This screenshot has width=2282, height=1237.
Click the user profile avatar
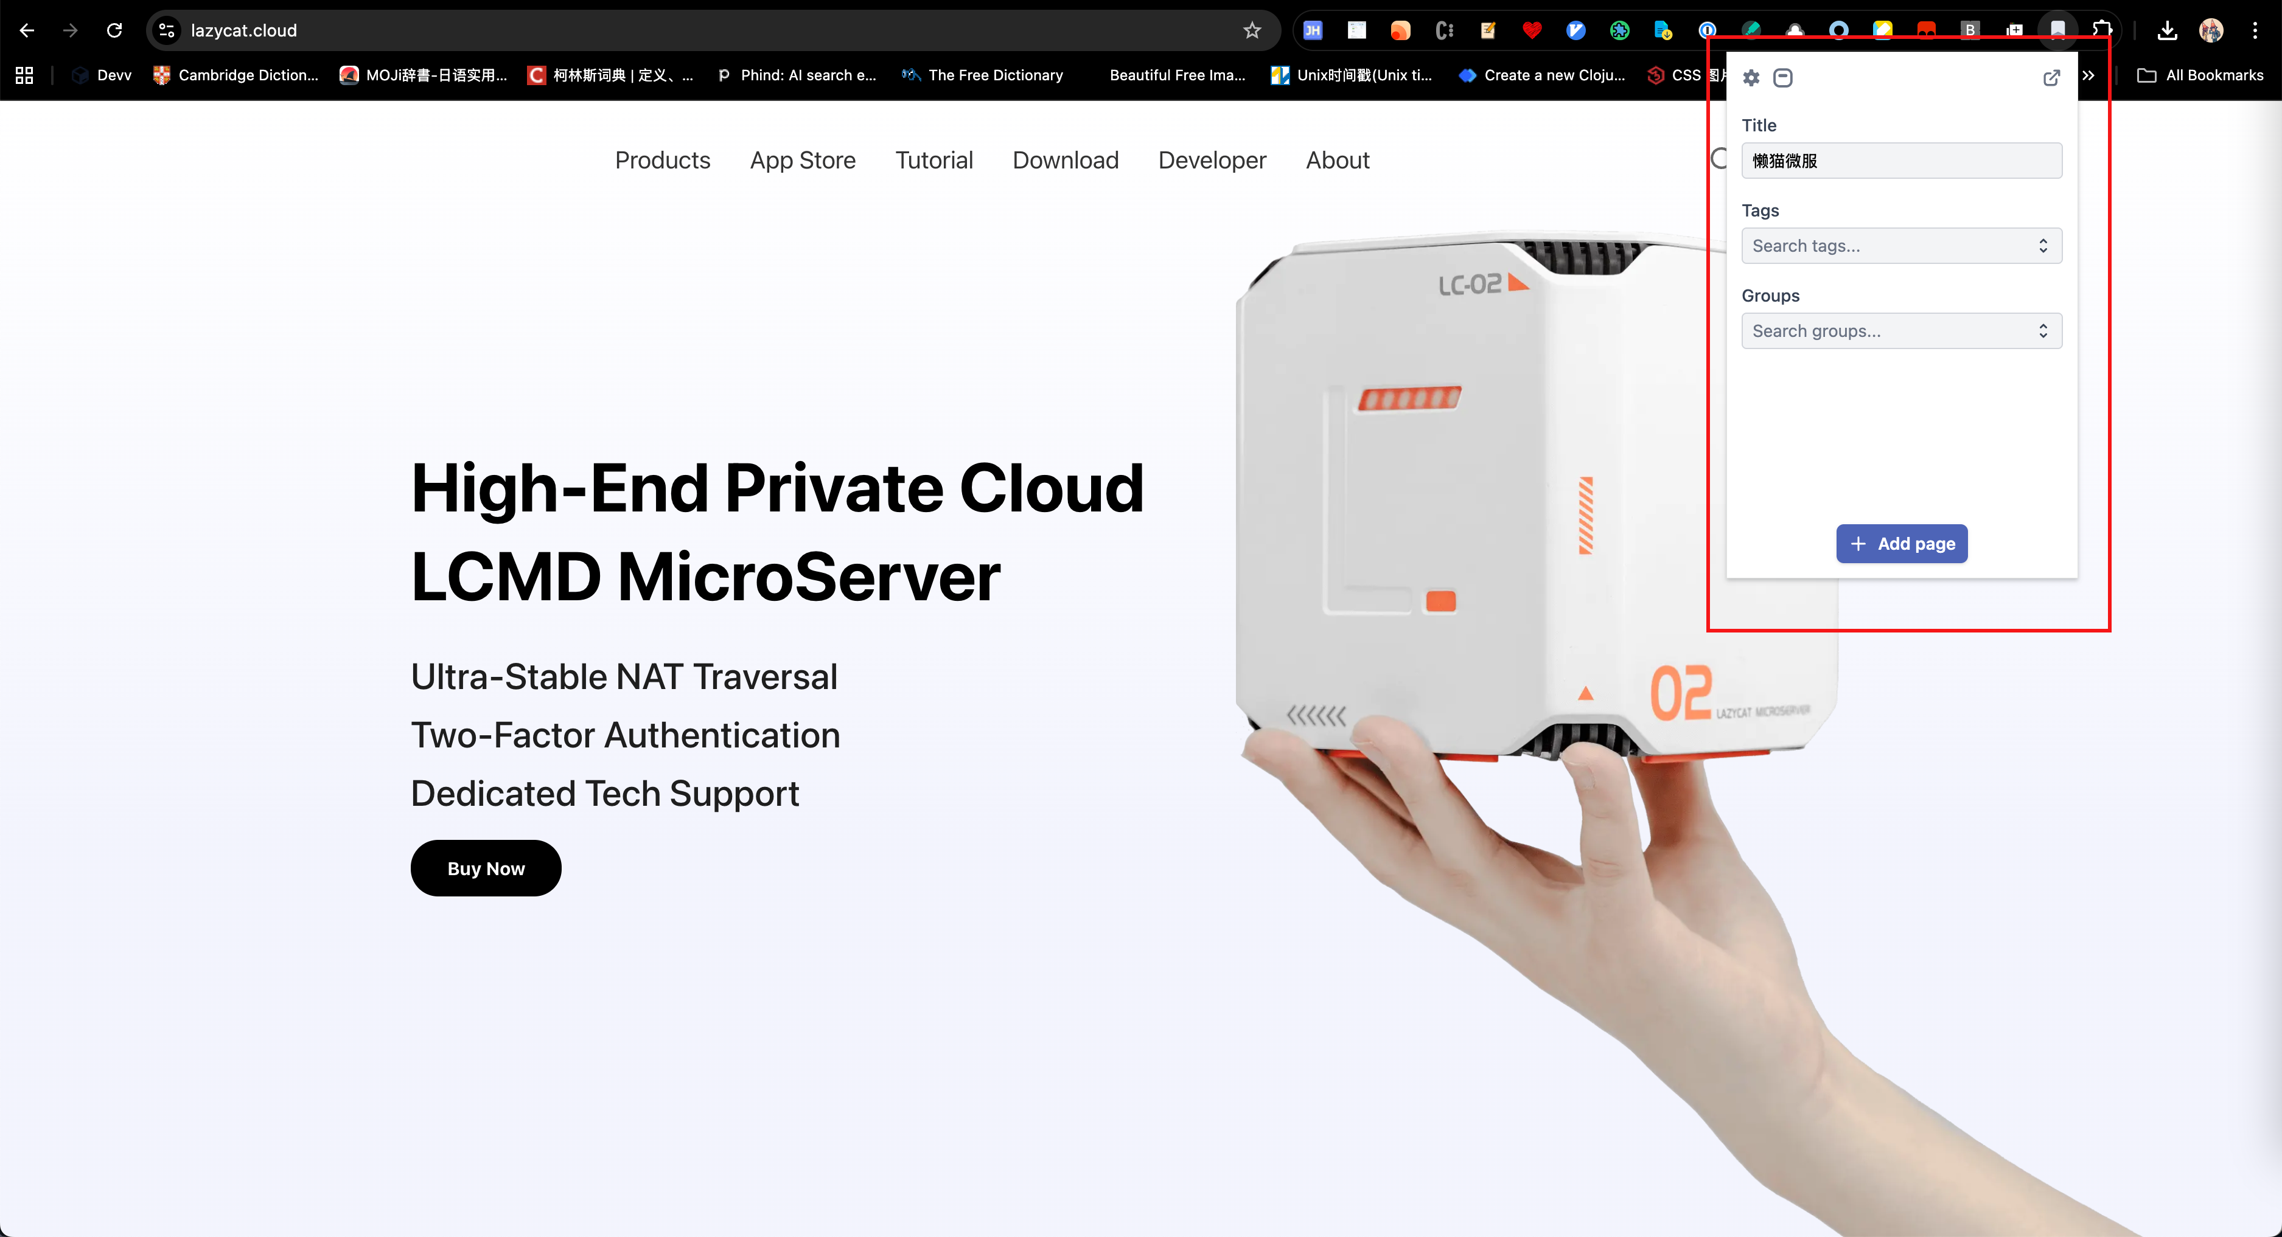(2211, 30)
